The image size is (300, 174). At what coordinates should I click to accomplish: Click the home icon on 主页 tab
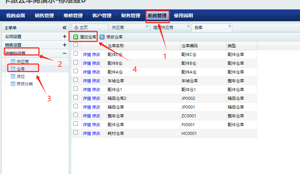pyautogui.click(x=76, y=28)
